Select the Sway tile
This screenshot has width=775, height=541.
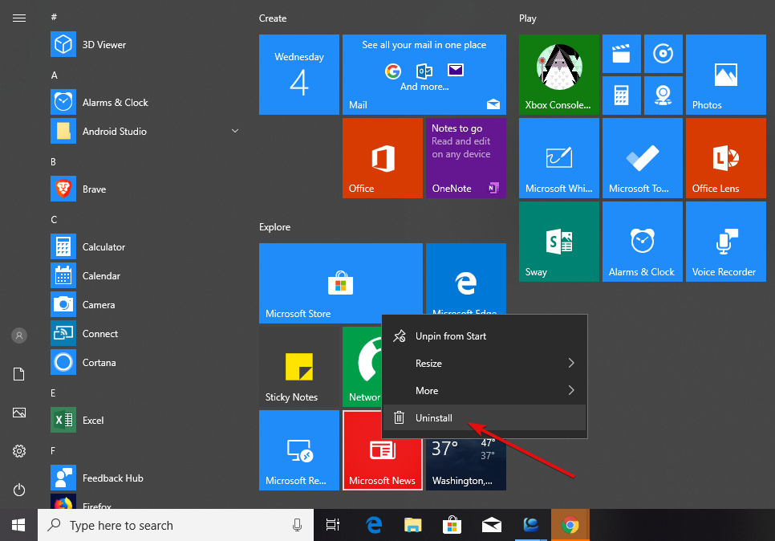(558, 241)
